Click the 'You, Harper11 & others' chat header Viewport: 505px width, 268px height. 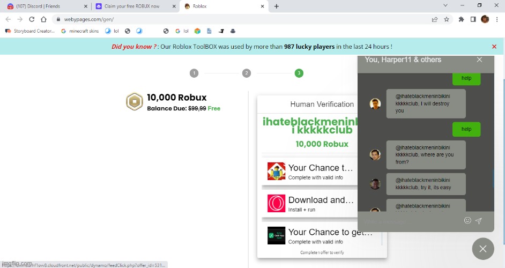pos(403,59)
